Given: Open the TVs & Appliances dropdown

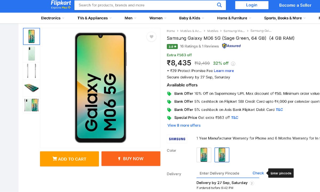Looking at the screenshot, I should pyautogui.click(x=94, y=18).
